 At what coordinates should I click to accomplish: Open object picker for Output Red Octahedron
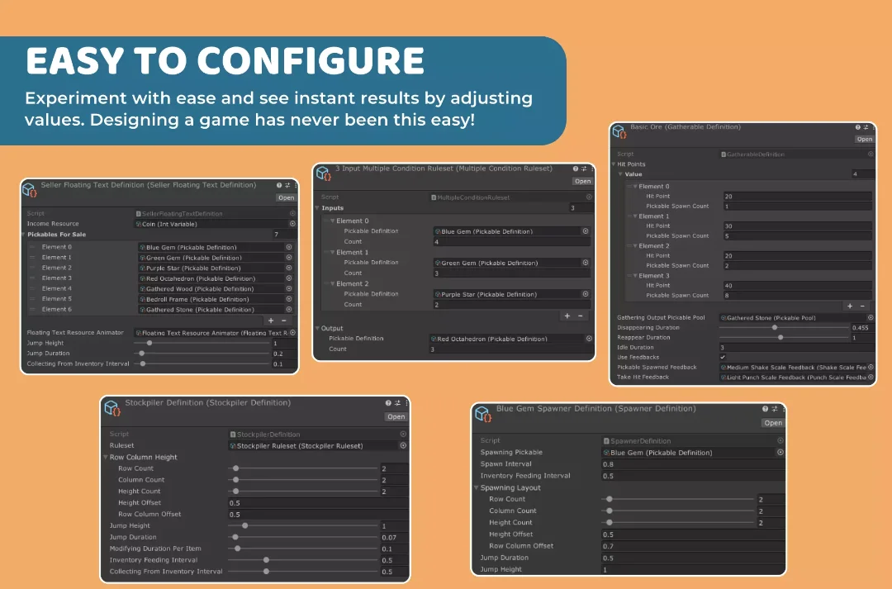click(x=589, y=339)
